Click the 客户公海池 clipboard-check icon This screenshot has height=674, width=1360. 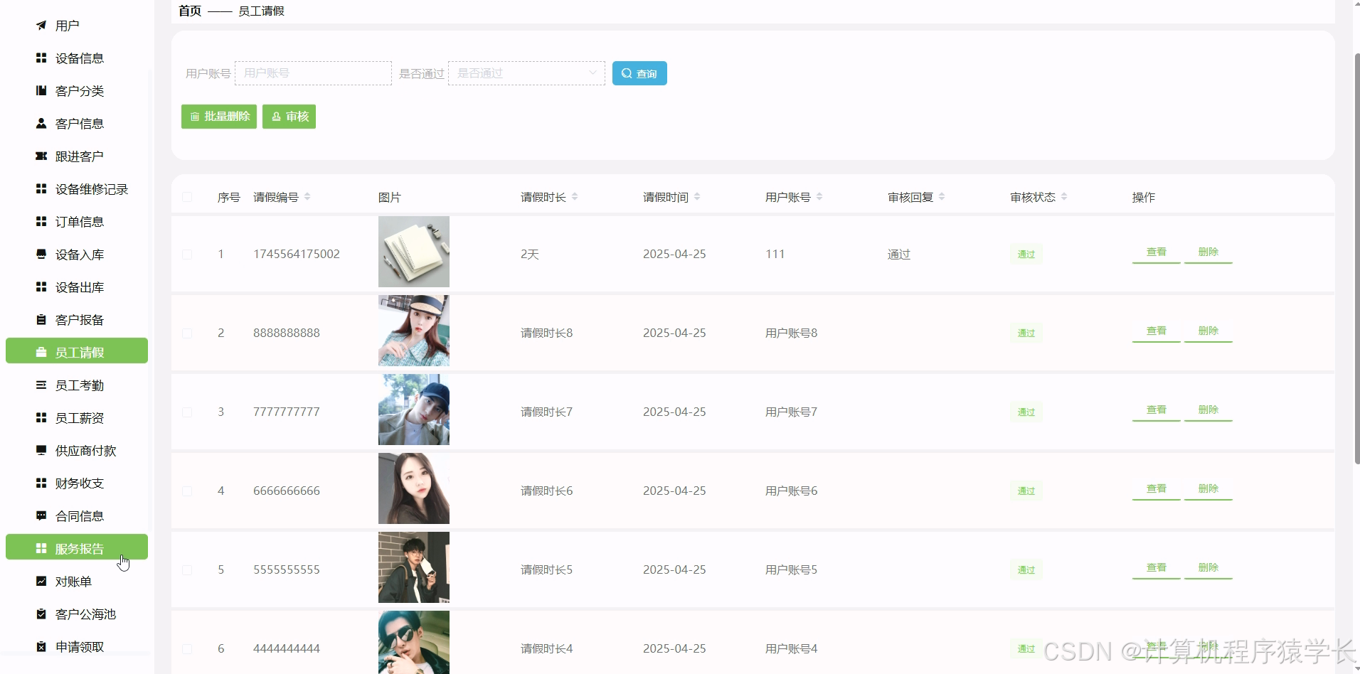[x=41, y=614]
